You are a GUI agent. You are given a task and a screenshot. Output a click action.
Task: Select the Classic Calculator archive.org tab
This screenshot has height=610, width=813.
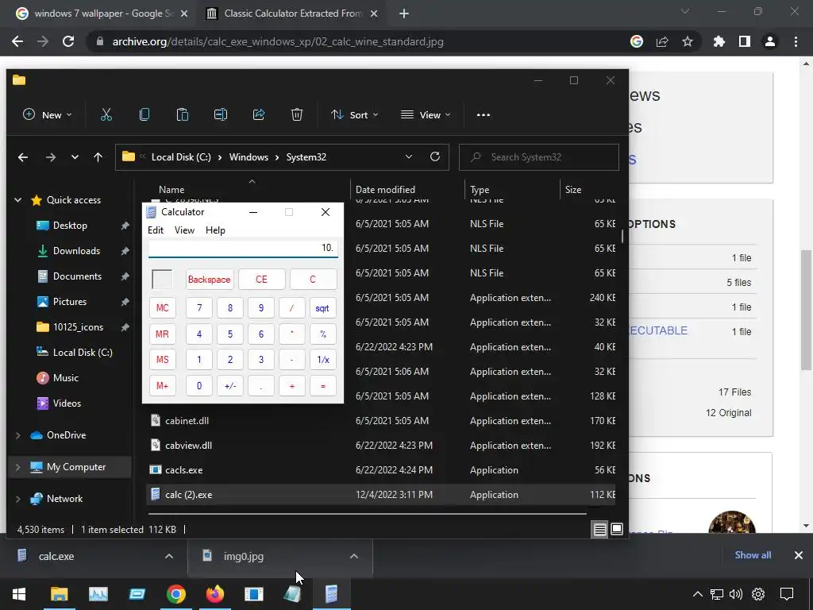[x=292, y=14]
